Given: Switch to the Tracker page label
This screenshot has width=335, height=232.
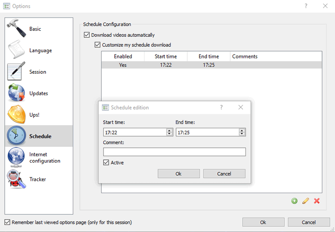Looking at the screenshot, I should (x=38, y=179).
